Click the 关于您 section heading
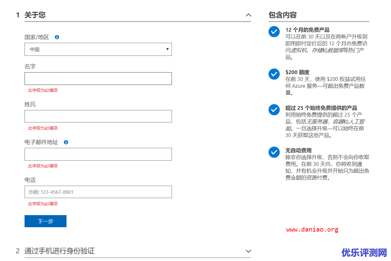 point(35,15)
